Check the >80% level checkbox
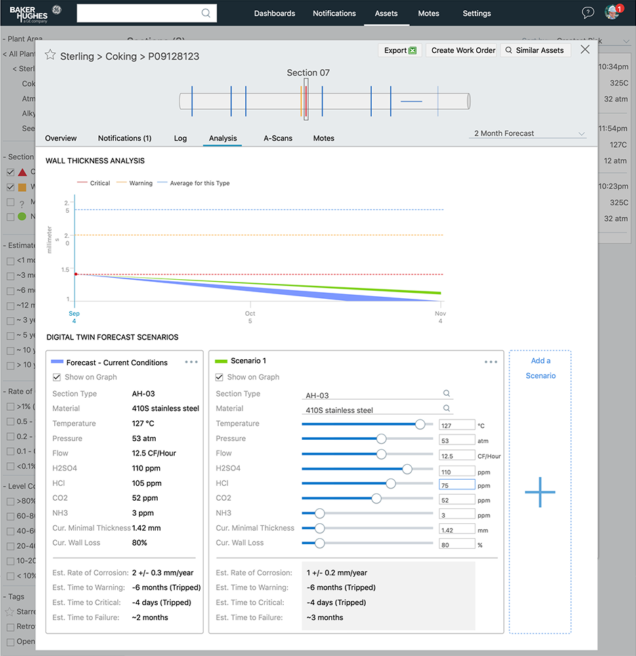636x656 pixels. click(x=10, y=501)
